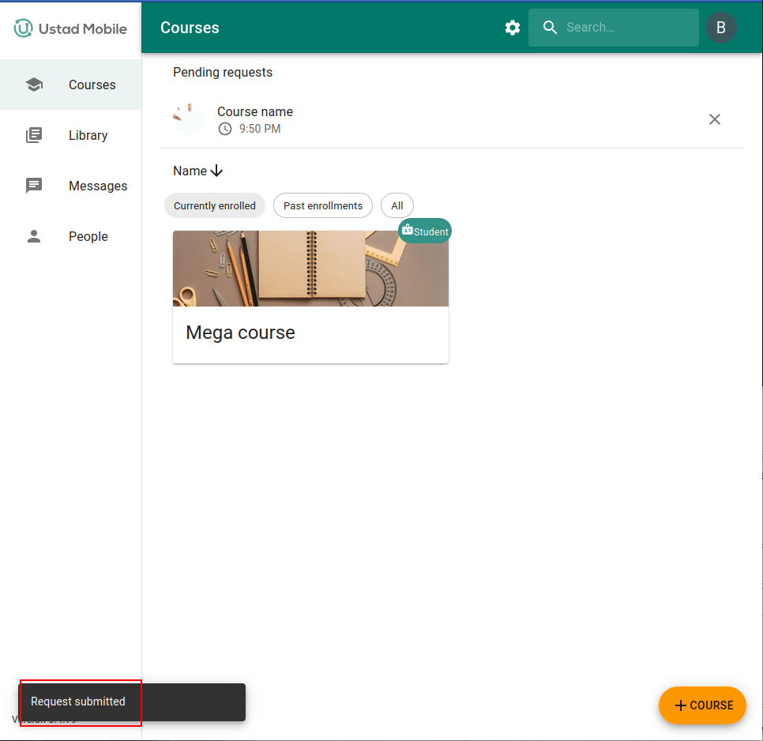This screenshot has width=763, height=741.
Task: Click the People person icon
Action: [x=34, y=236]
